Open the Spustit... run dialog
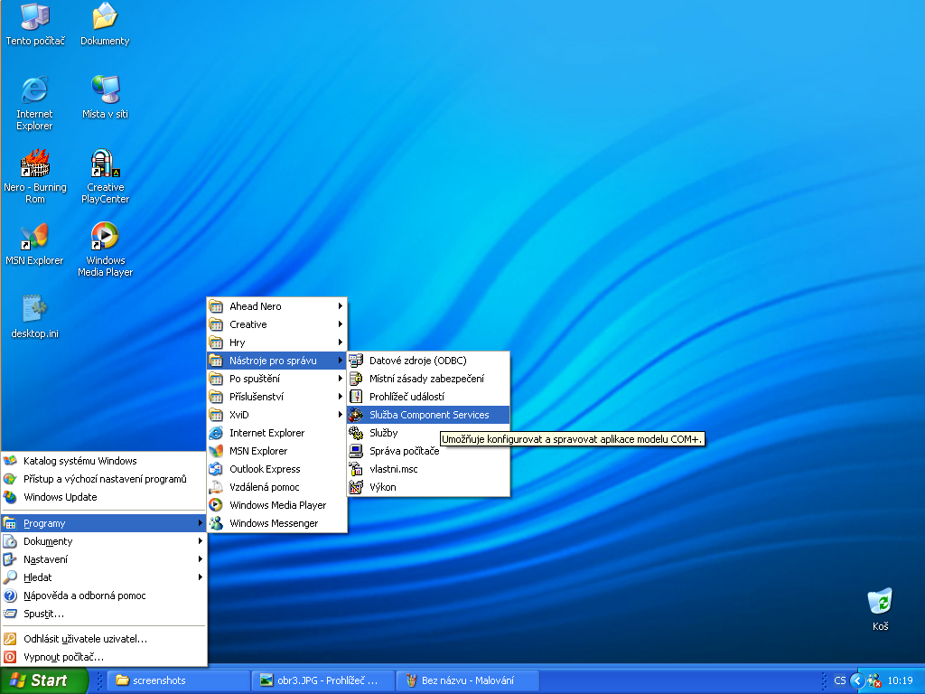This screenshot has height=694, width=925. point(104,614)
